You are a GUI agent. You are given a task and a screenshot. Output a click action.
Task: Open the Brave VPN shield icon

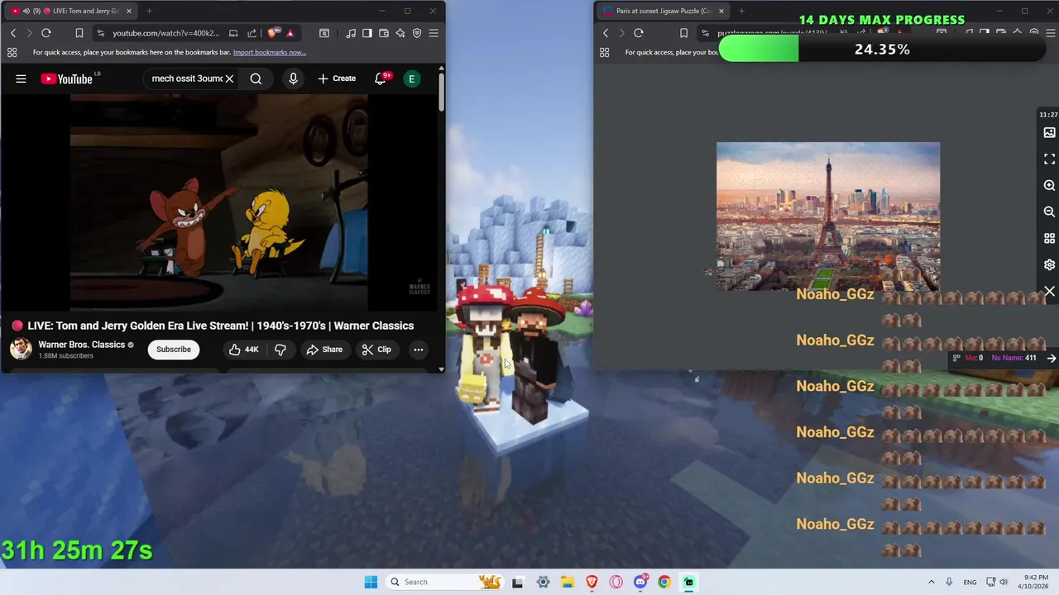coord(417,33)
